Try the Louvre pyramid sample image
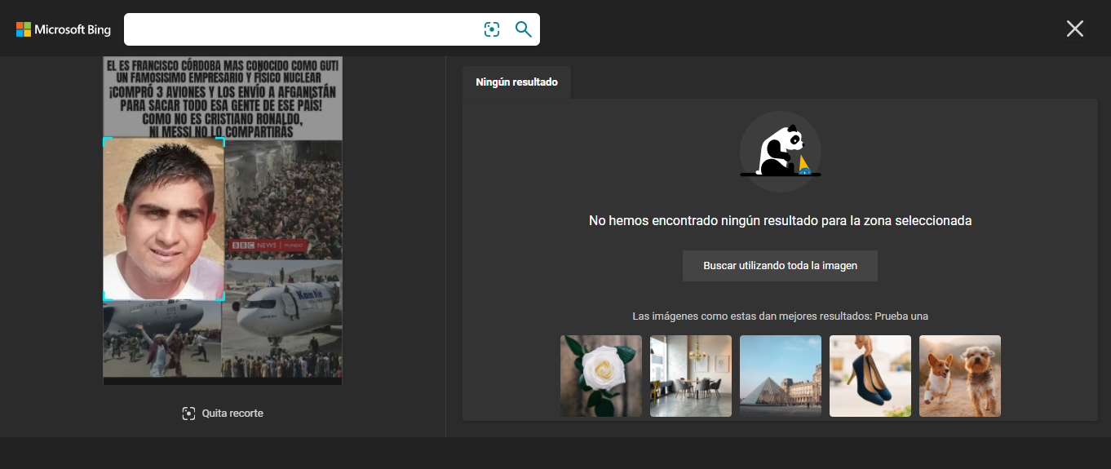1111x469 pixels. pos(781,376)
